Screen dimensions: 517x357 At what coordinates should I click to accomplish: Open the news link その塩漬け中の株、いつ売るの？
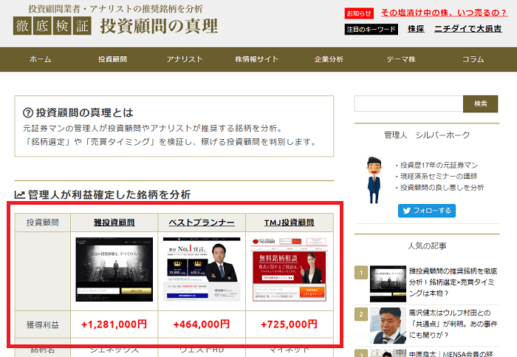tap(443, 13)
